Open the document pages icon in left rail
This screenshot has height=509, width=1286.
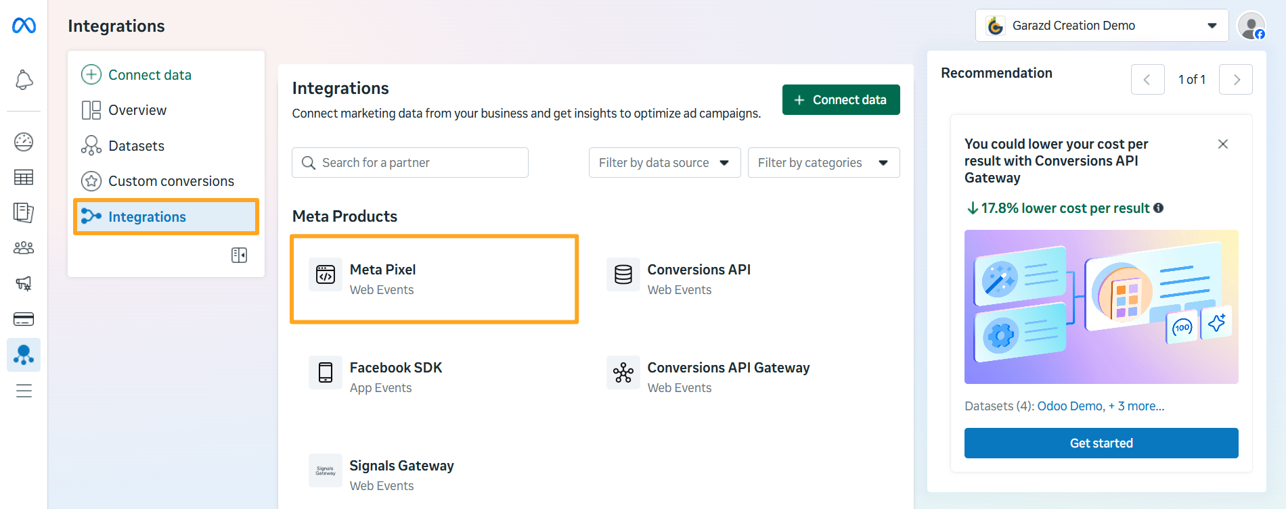(24, 212)
